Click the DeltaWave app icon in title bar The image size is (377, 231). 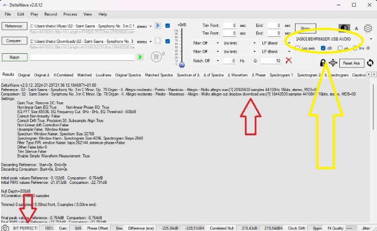(x=5, y=5)
